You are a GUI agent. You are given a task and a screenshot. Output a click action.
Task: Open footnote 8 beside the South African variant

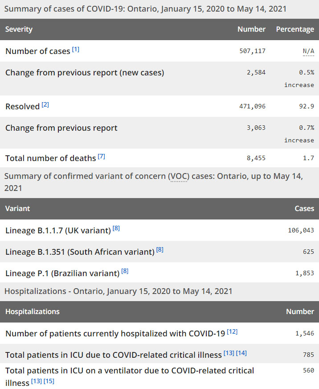coord(160,250)
